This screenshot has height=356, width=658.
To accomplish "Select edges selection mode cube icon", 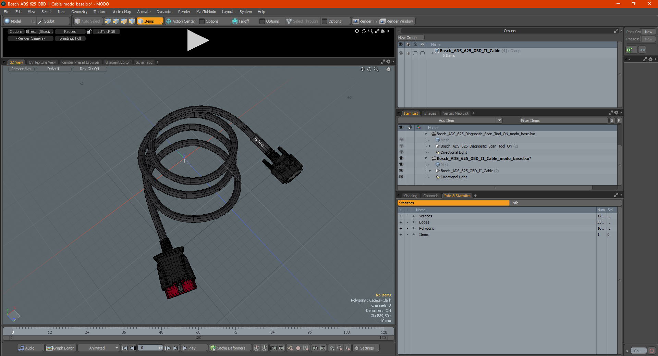I will pyautogui.click(x=116, y=21).
